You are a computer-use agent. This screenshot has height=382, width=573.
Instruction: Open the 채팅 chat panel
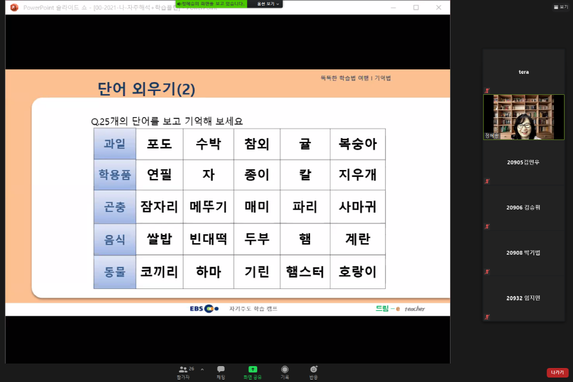[221, 372]
